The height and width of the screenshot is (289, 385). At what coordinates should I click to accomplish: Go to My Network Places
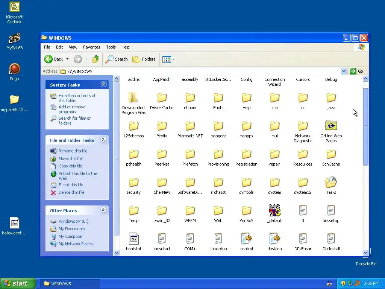(x=76, y=244)
